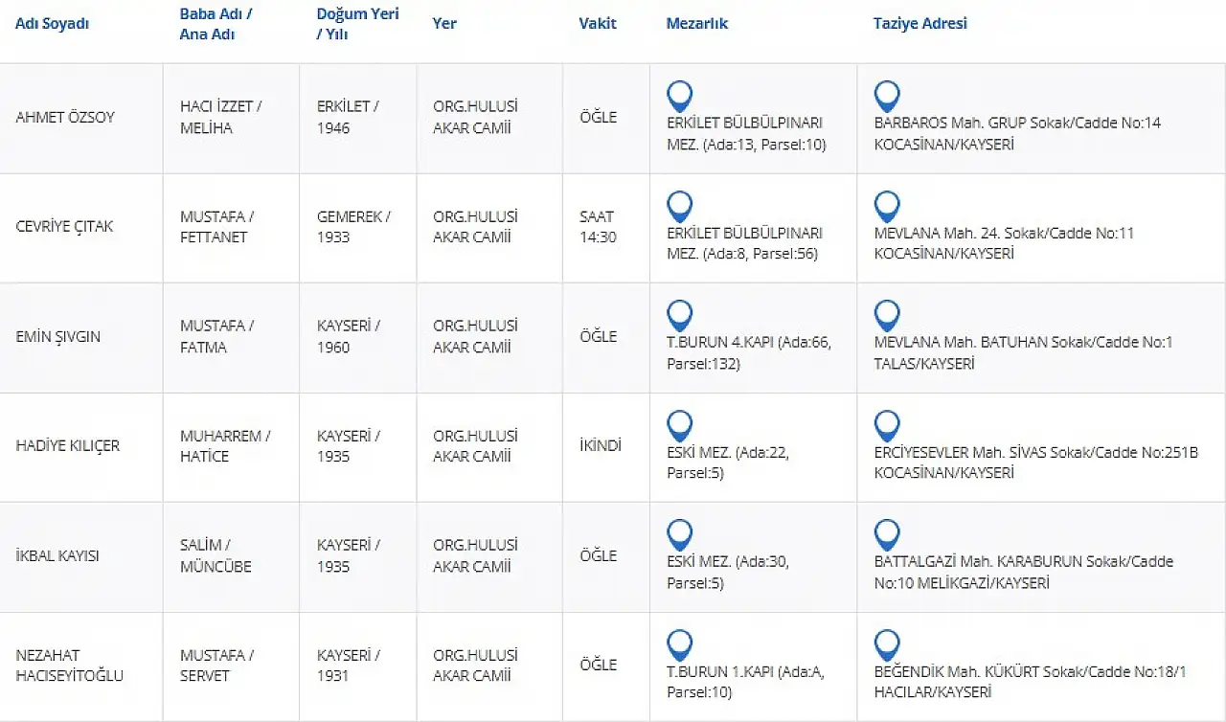1226x722 pixels.
Task: Click the 'Taziye Adresi' column header
Action: pyautogui.click(x=919, y=24)
